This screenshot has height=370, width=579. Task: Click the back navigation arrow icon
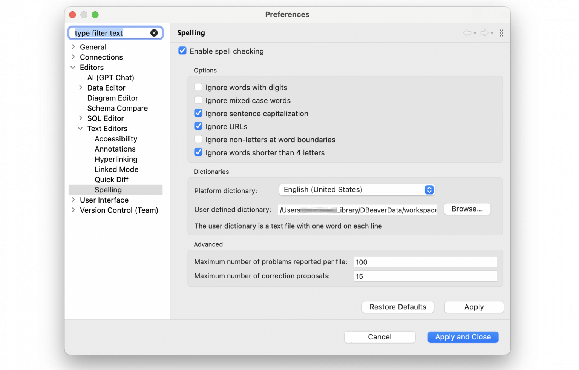coord(467,33)
